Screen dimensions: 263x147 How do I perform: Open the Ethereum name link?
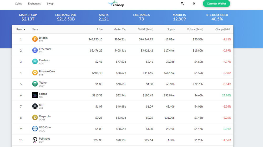(45, 49)
